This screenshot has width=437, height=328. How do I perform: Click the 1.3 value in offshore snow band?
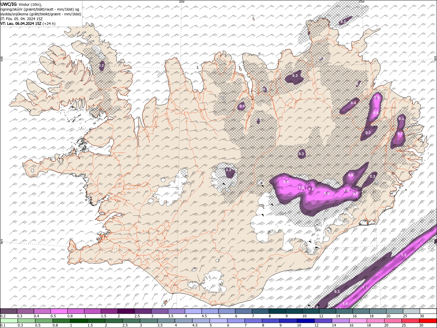click(x=404, y=255)
